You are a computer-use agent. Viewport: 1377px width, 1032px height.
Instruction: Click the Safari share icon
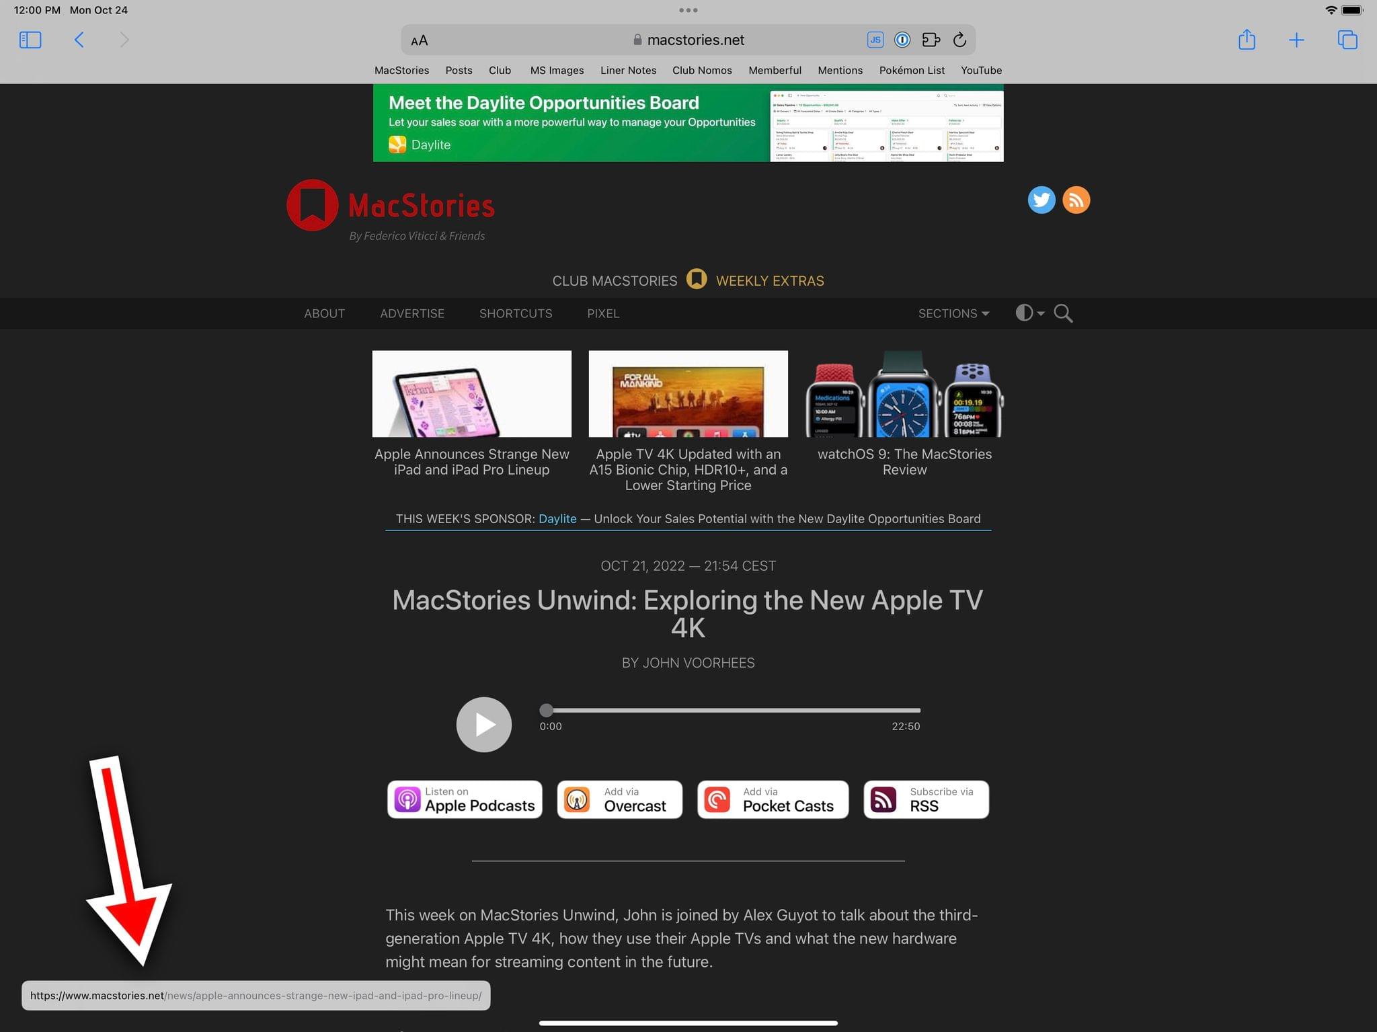(1246, 40)
